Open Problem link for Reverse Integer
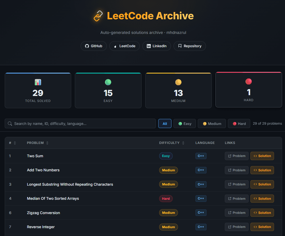 tap(237, 227)
